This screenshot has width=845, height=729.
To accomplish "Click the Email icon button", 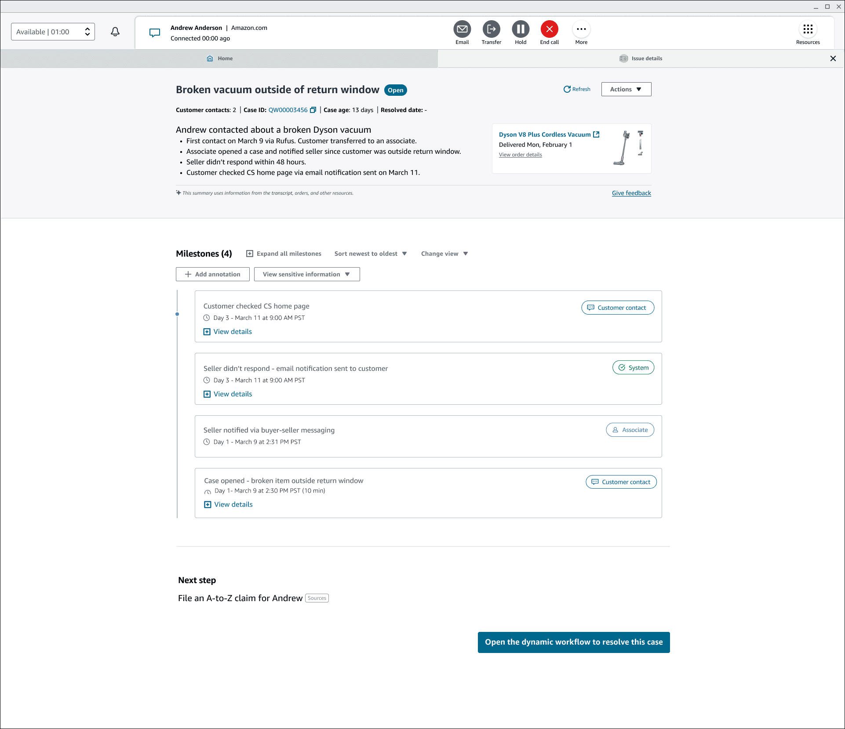I will [462, 29].
